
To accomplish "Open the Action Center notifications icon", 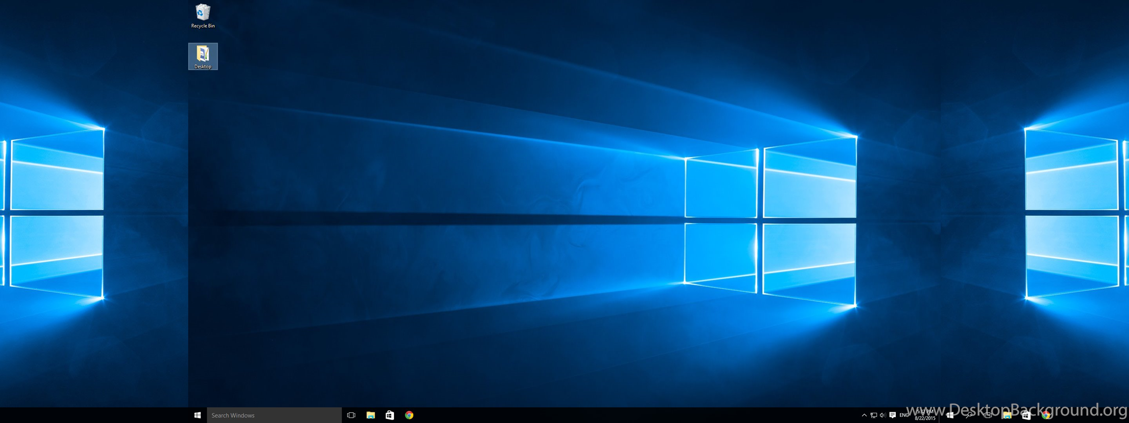I will [x=892, y=415].
